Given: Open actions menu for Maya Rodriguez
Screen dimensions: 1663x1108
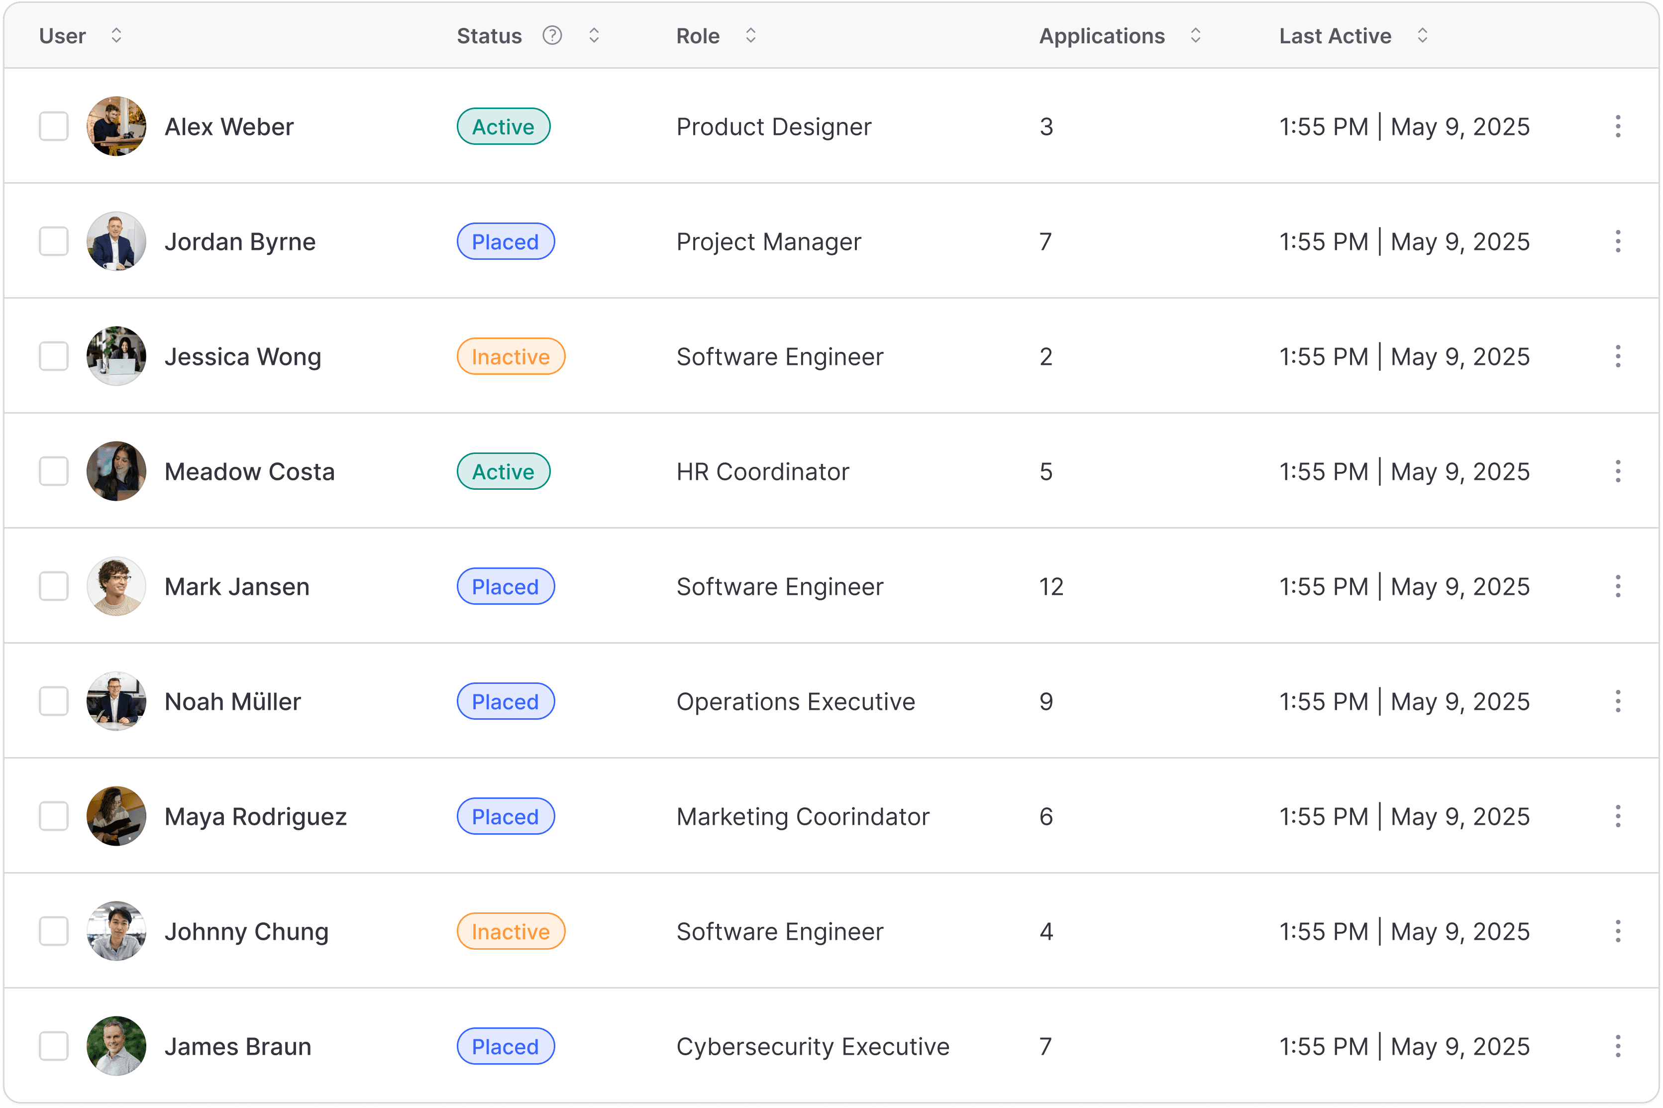Looking at the screenshot, I should click(1617, 816).
